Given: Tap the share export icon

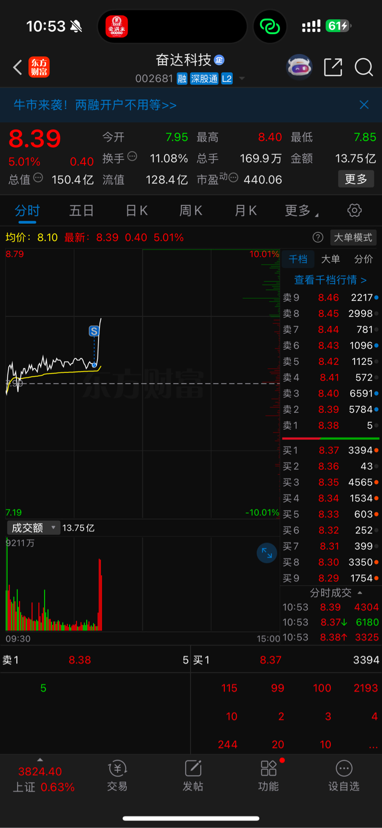Looking at the screenshot, I should (x=333, y=67).
